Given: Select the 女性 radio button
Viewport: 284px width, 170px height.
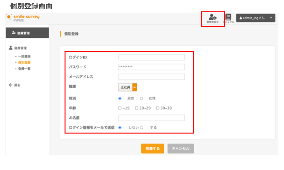Looking at the screenshot, I should click(x=141, y=99).
